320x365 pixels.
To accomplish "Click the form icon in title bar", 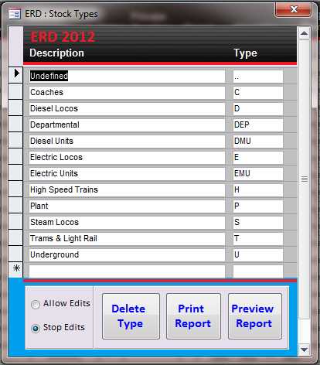I will [x=15, y=14].
